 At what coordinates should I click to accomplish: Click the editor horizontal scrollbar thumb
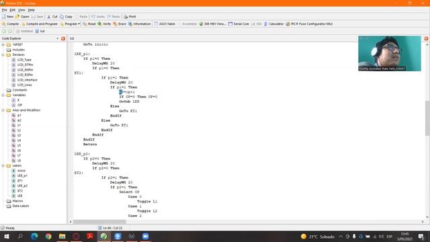[x=99, y=221]
